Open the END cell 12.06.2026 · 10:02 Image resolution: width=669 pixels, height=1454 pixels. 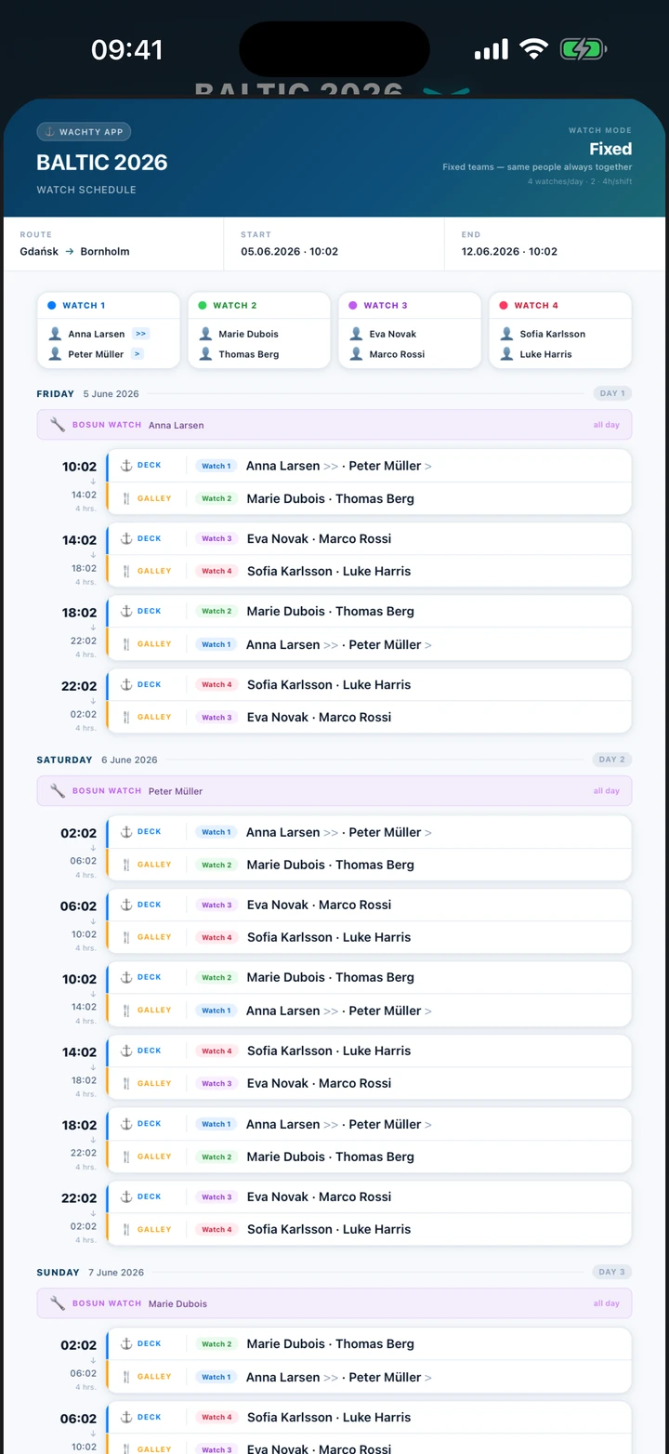tap(555, 244)
